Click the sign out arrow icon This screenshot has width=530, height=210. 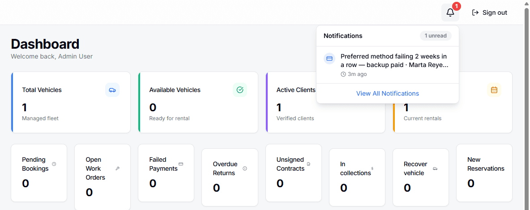[475, 13]
